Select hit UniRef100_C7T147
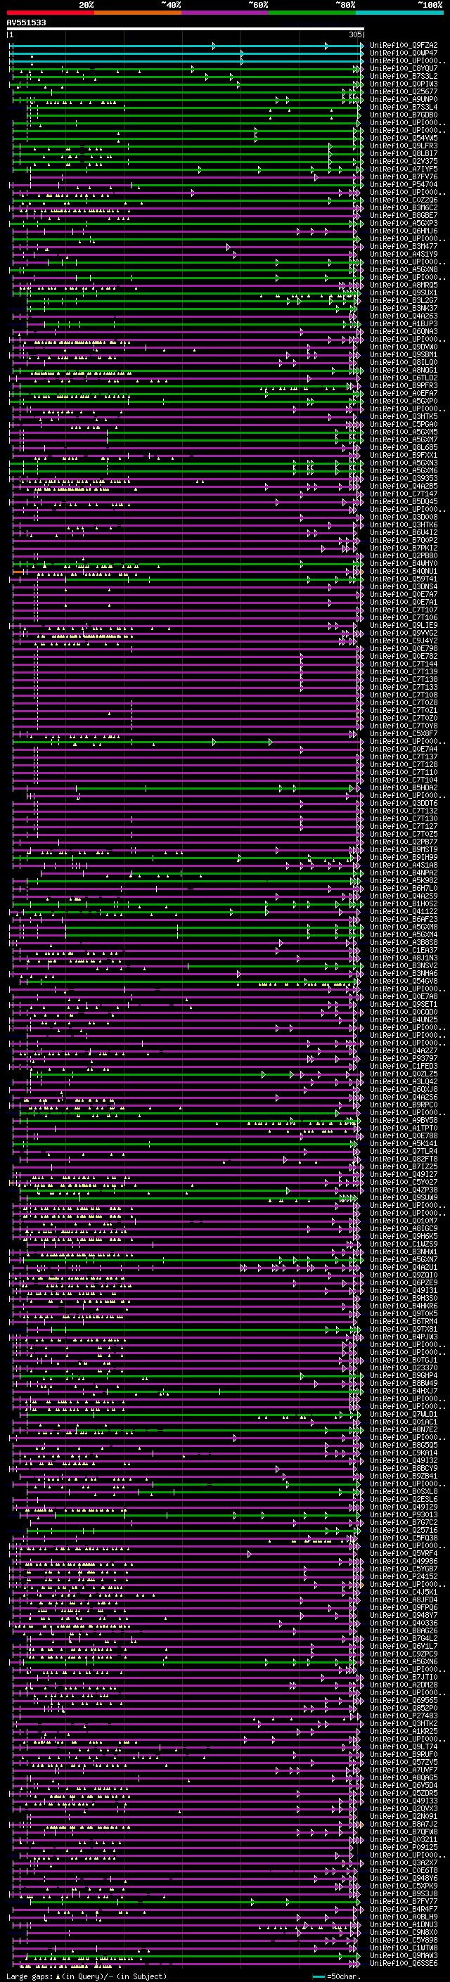The height and width of the screenshot is (1982, 450). click(x=404, y=494)
